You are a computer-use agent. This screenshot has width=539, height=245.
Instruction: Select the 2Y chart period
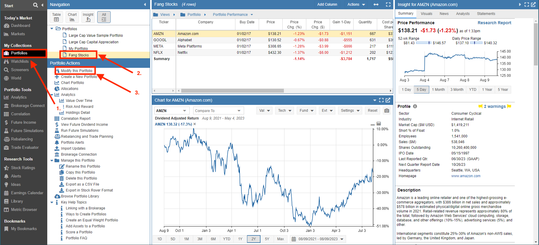coord(254,239)
